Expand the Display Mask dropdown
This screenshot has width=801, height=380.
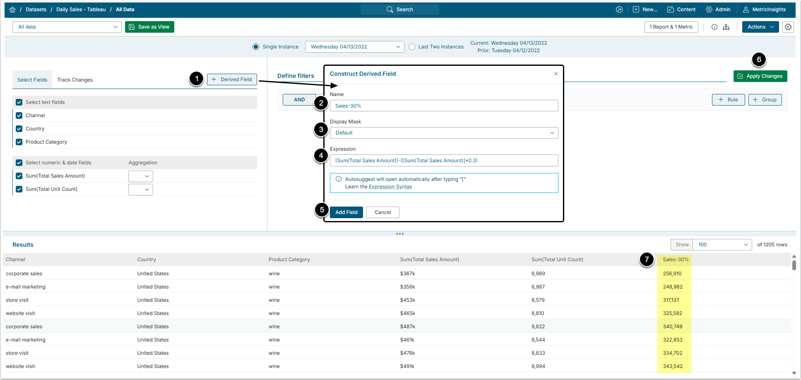pos(444,133)
